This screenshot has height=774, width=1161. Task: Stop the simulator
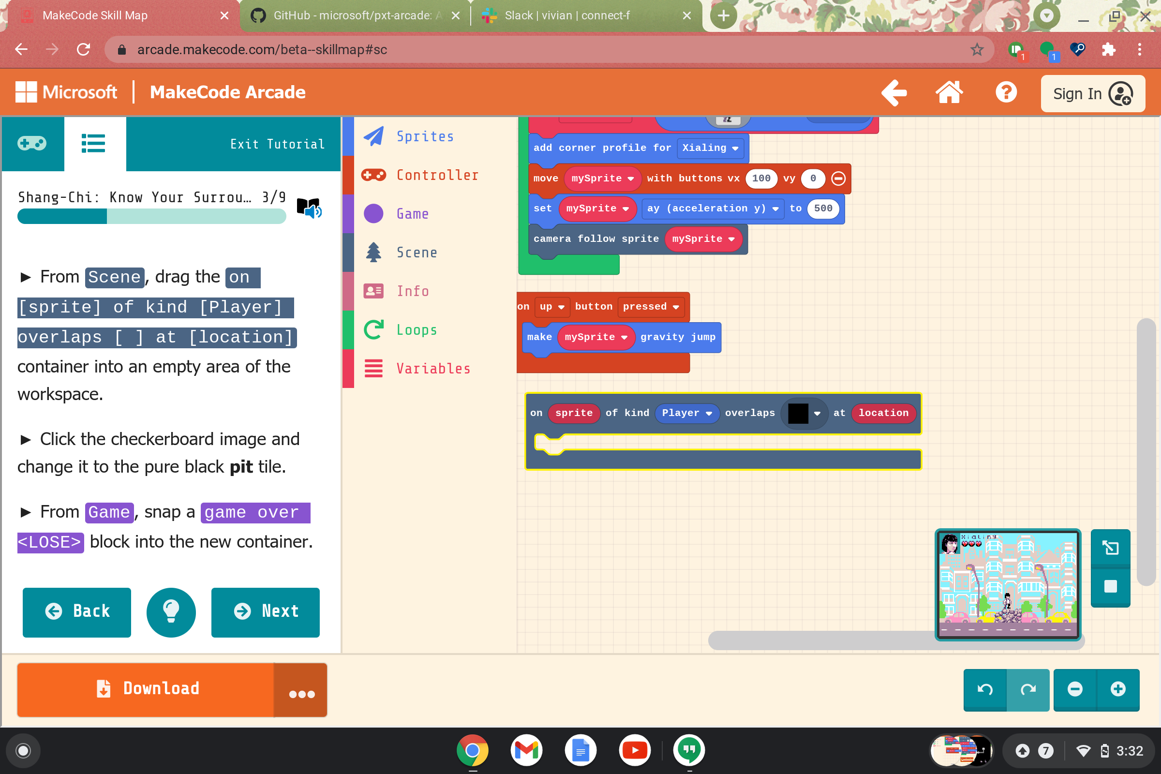click(x=1110, y=586)
